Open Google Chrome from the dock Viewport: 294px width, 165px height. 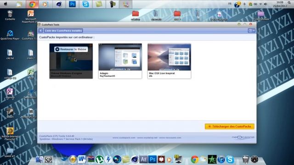coord(195,159)
